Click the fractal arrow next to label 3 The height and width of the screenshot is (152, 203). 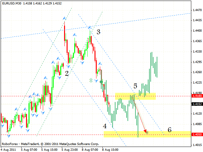pyautogui.click(x=90, y=28)
